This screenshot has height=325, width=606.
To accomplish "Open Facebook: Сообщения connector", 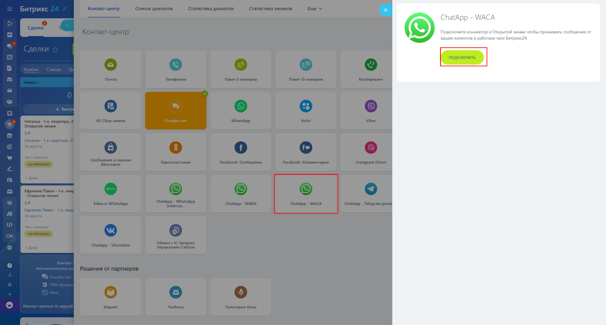I will click(241, 152).
